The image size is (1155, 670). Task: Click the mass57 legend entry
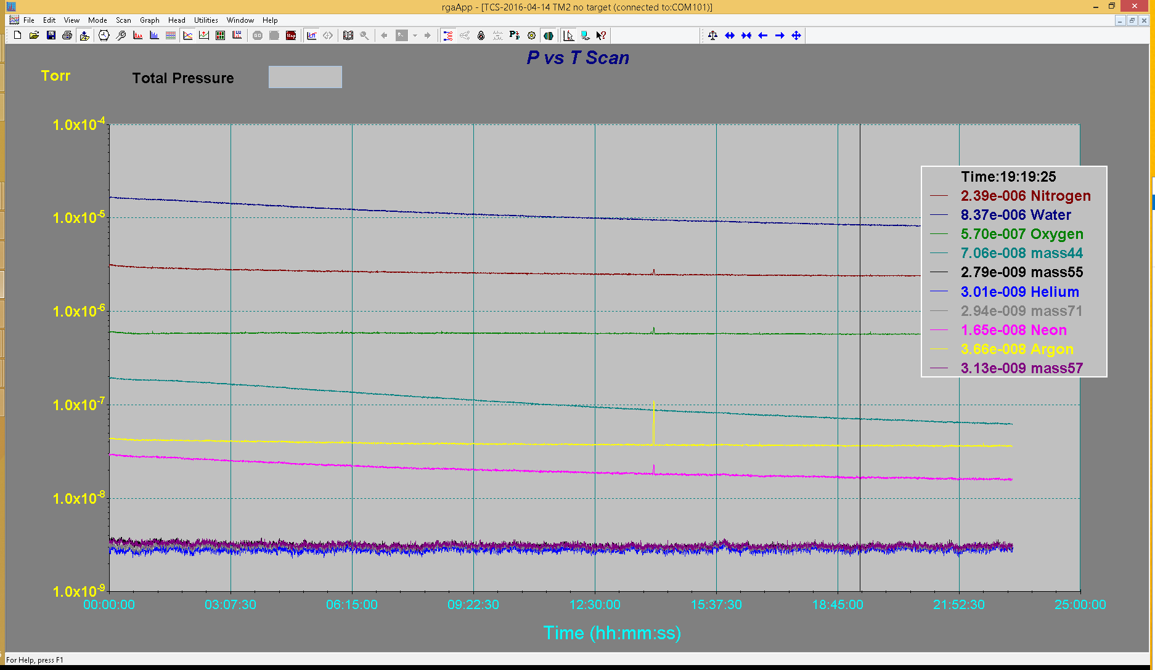tap(1006, 368)
